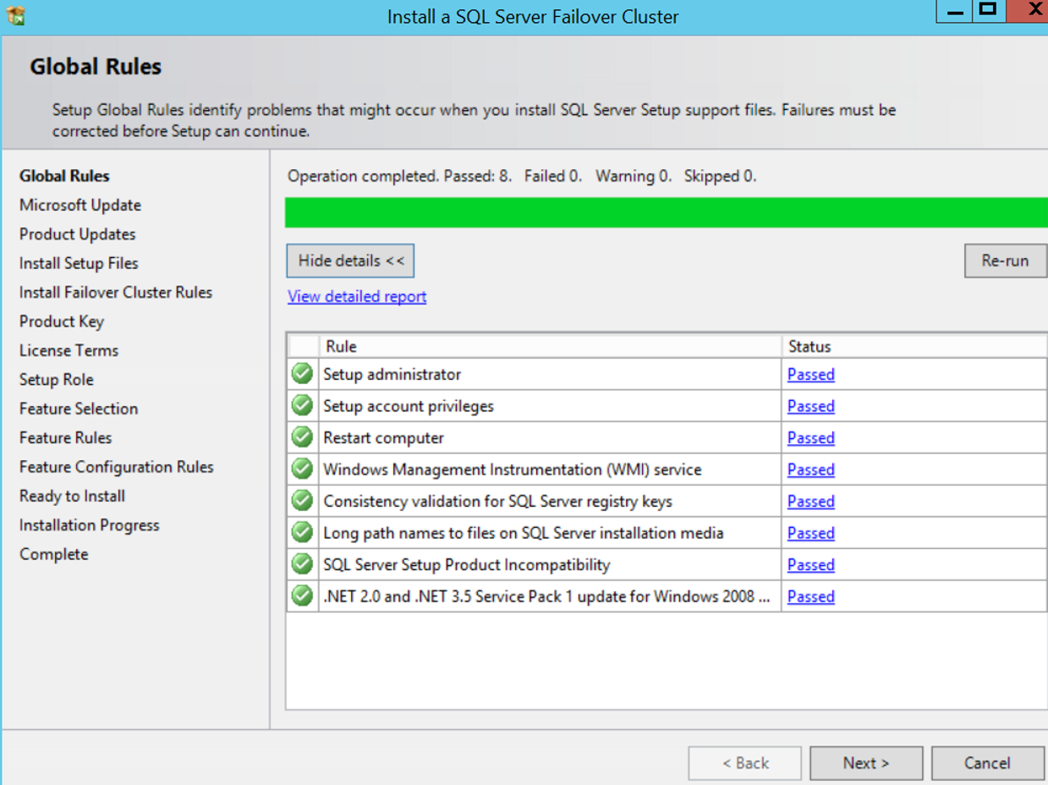This screenshot has height=785, width=1048.
Task: Select the Feature Configuration Rules step
Action: (117, 467)
